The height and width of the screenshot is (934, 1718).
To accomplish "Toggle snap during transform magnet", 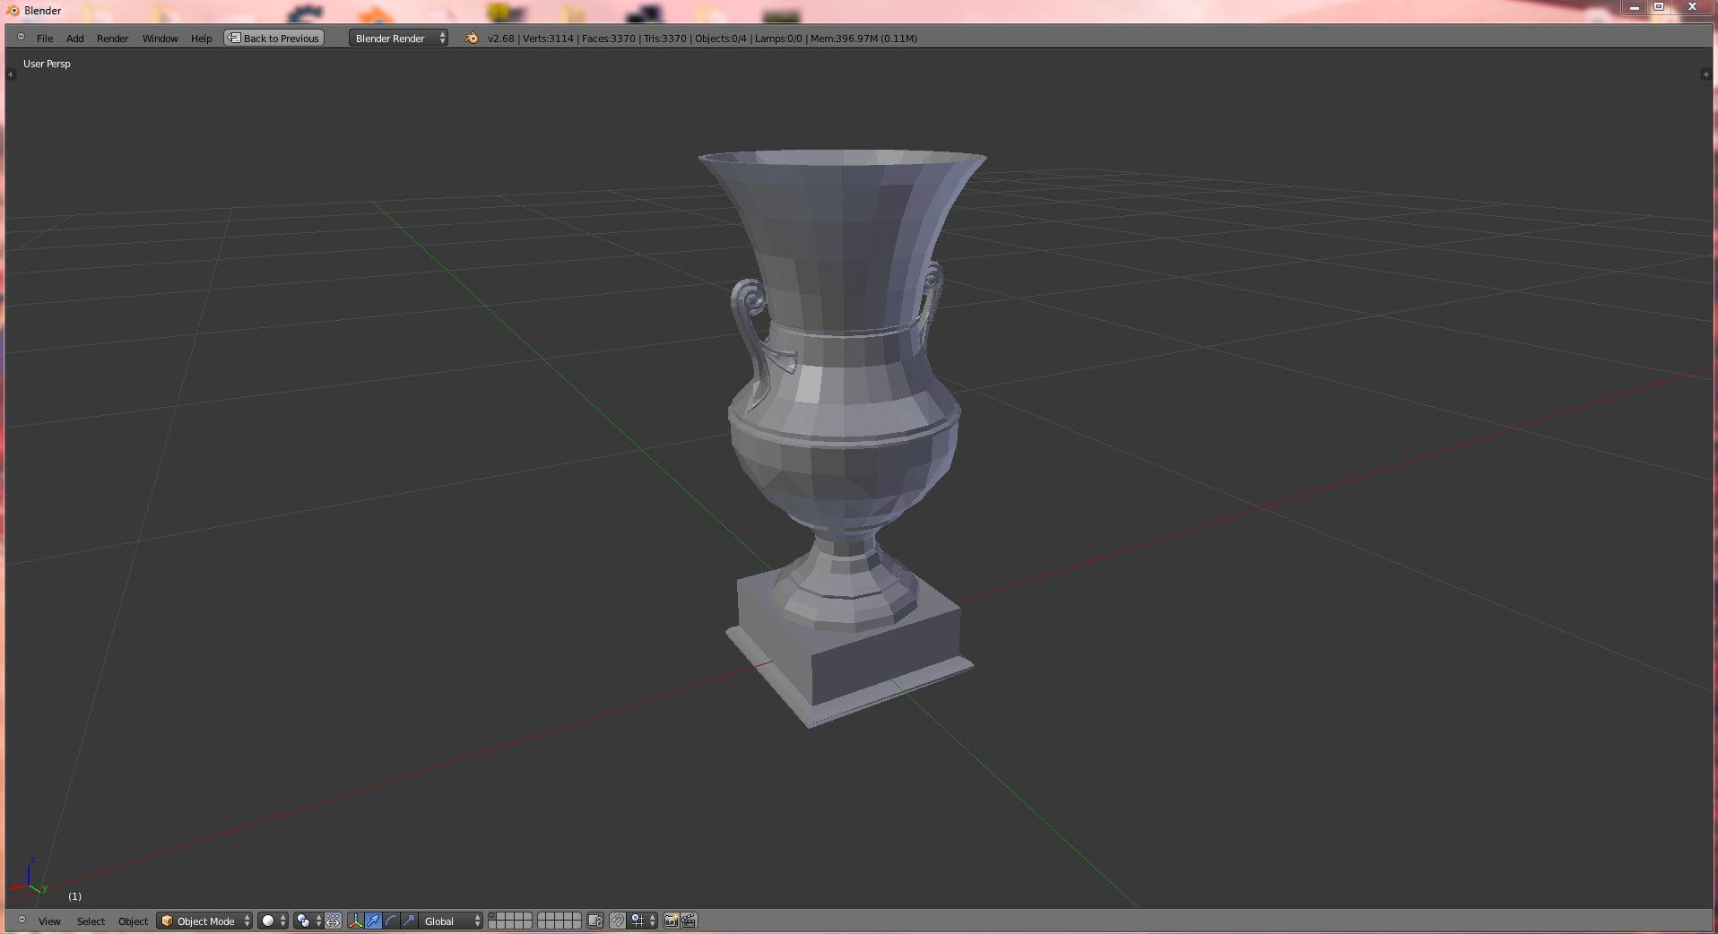I will tap(618, 921).
